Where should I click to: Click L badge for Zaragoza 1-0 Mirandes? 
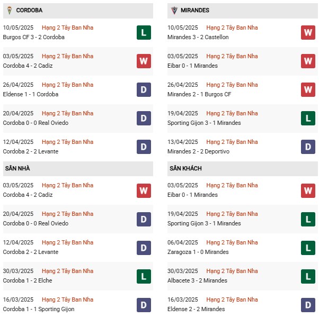click(308, 248)
